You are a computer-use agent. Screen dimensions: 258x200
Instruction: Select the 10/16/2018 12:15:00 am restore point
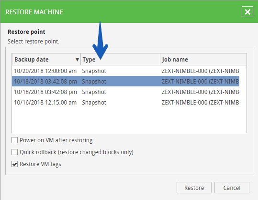pyautogui.click(x=125, y=102)
